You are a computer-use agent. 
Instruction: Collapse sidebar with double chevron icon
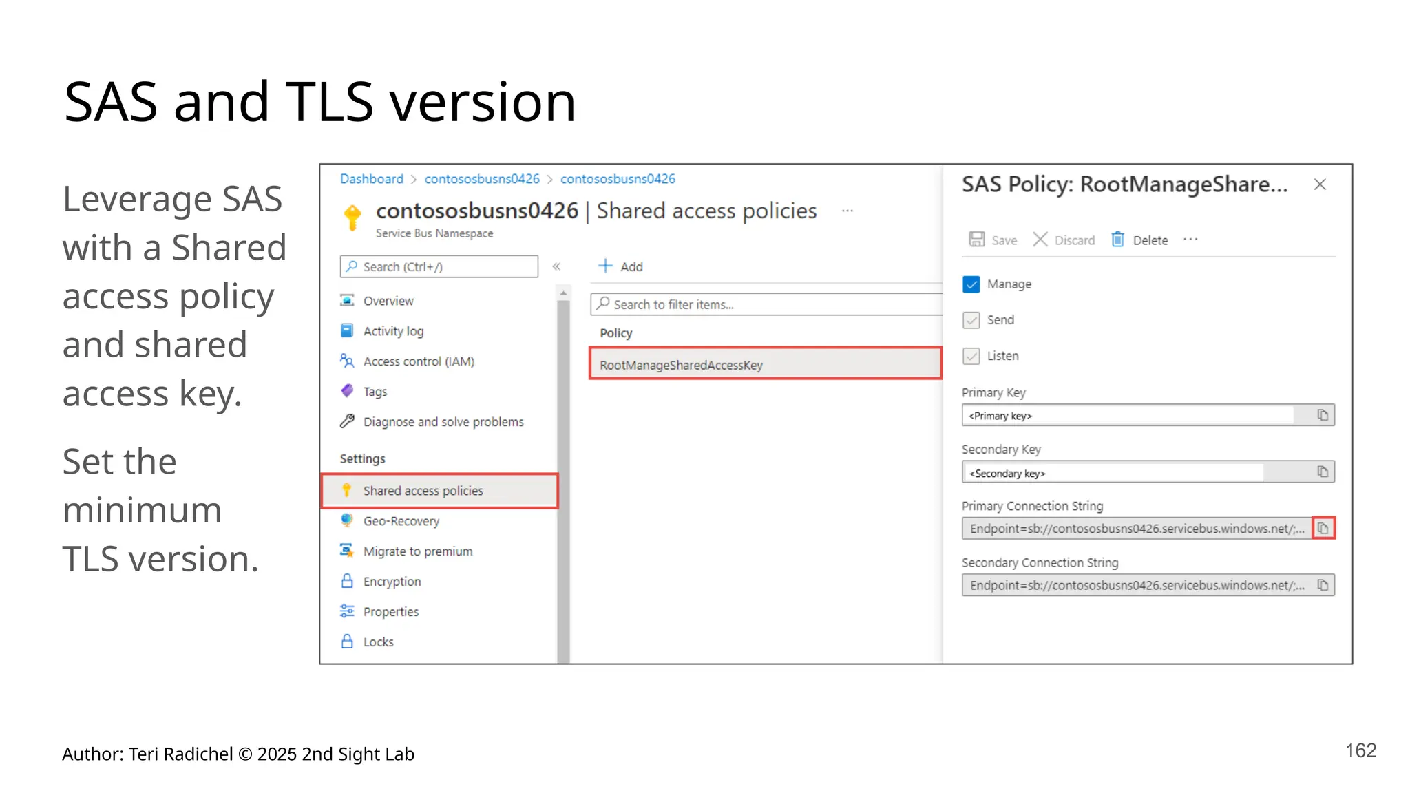point(556,266)
